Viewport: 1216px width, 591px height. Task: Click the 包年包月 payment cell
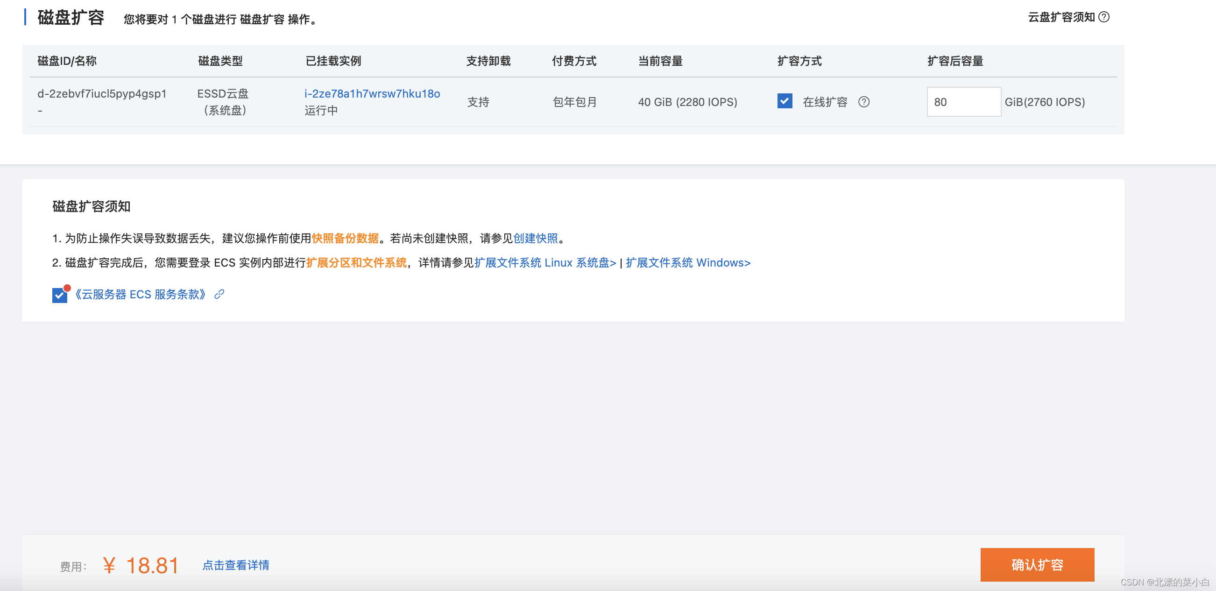click(574, 102)
